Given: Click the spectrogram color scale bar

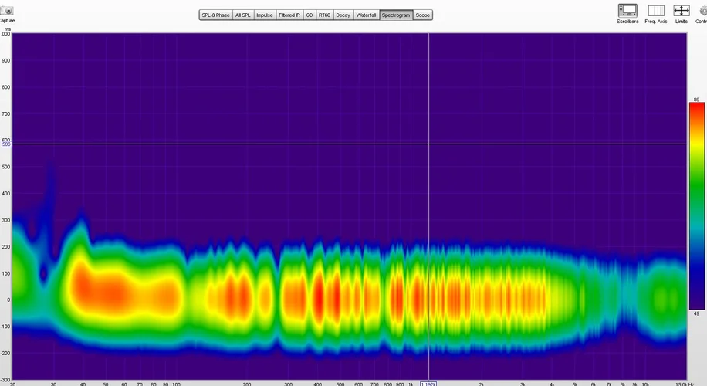Looking at the screenshot, I should [x=697, y=206].
